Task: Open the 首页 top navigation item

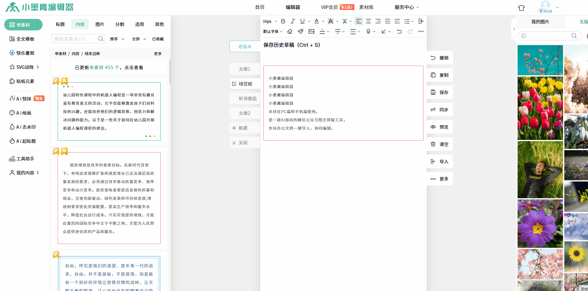Action: point(260,7)
